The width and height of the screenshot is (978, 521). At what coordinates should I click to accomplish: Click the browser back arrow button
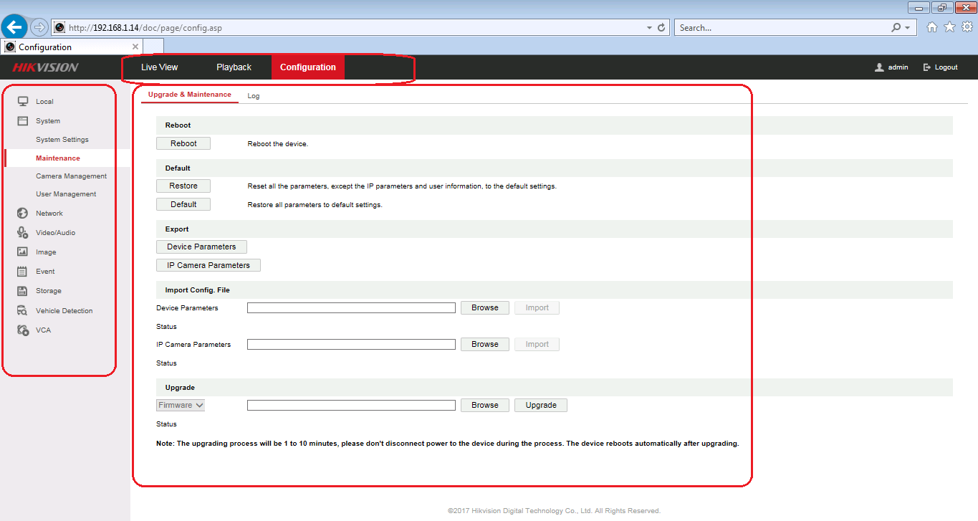[x=14, y=27]
